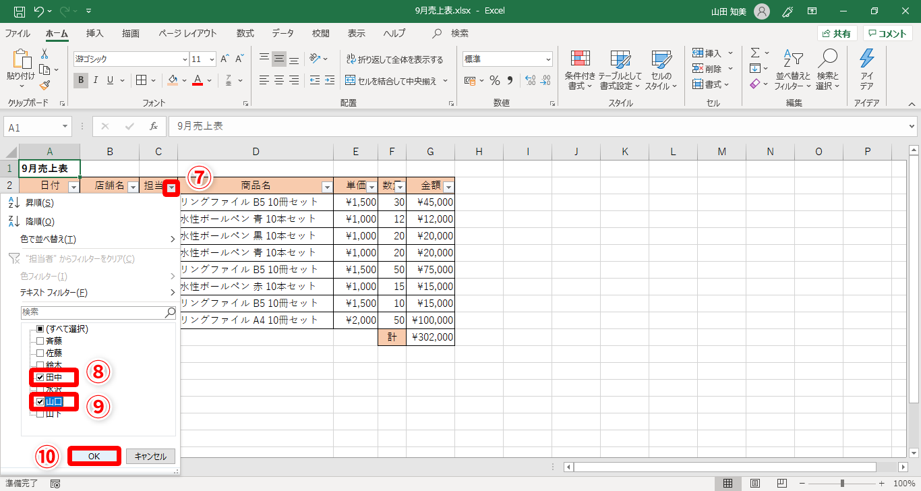
Task: Open the ファイル tab
Action: click(18, 33)
